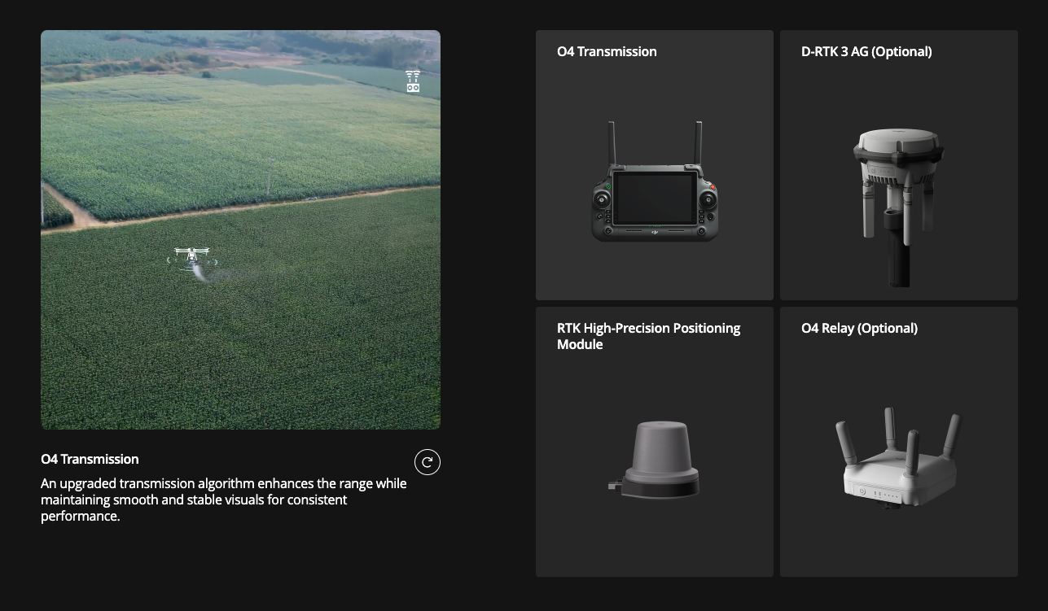The width and height of the screenshot is (1048, 611).
Task: Click the remote signal icon on video
Action: [x=413, y=81]
